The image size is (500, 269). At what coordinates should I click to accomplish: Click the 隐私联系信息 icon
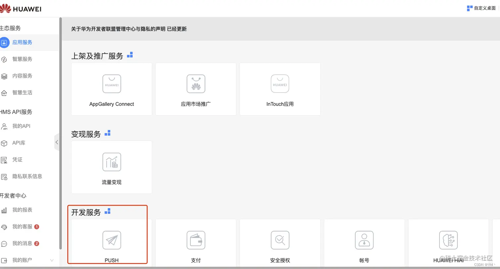[4, 177]
